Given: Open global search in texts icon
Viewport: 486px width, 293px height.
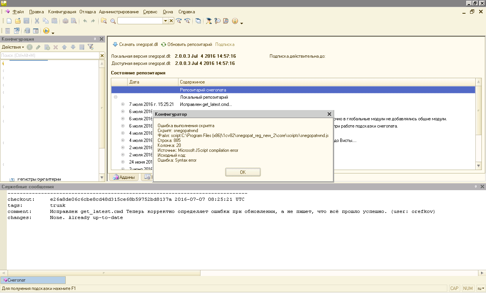Looking at the screenshot, I should (x=104, y=21).
